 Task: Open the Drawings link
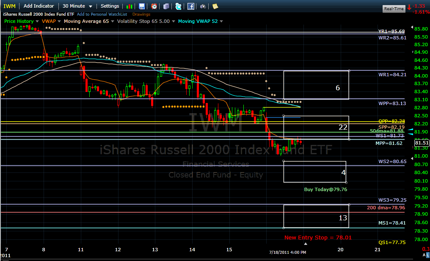click(x=141, y=14)
